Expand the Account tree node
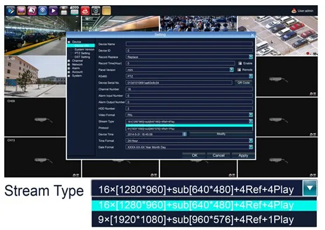Viewport: 325px width, 230px height. click(x=69, y=72)
